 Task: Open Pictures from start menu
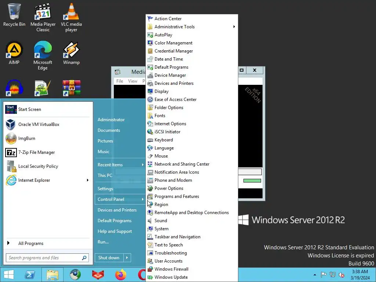point(105,141)
